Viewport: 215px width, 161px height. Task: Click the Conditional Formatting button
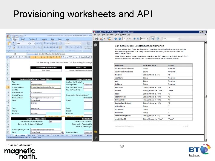tap(87, 46)
